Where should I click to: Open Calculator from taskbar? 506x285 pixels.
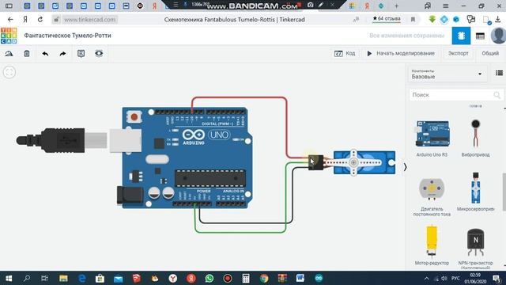[246, 278]
